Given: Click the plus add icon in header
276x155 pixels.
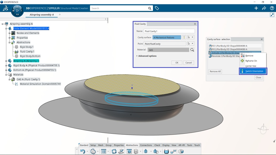Looking at the screenshot, I should point(256,8).
